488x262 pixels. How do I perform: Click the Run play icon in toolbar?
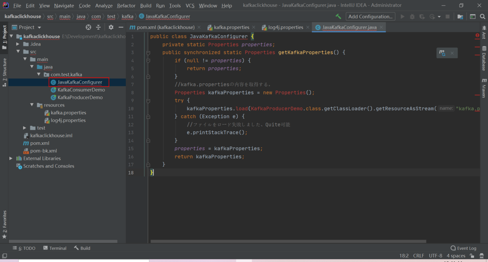click(403, 17)
